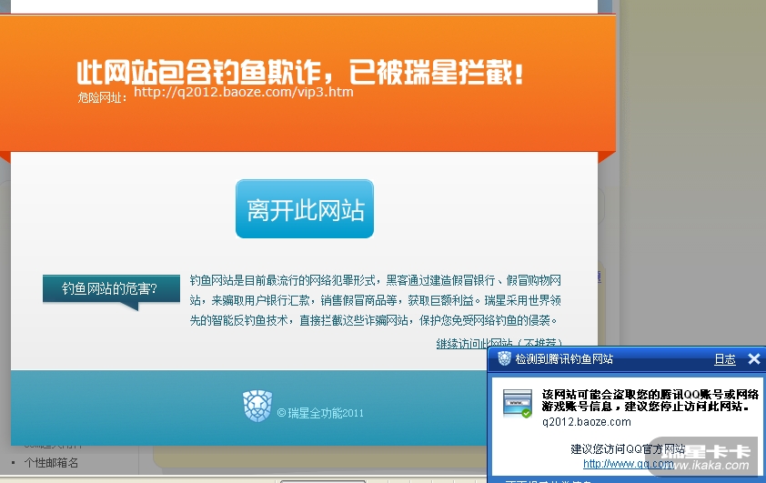Open 日志 in the phishing alert popup
Image resolution: width=766 pixels, height=483 pixels.
point(724,359)
